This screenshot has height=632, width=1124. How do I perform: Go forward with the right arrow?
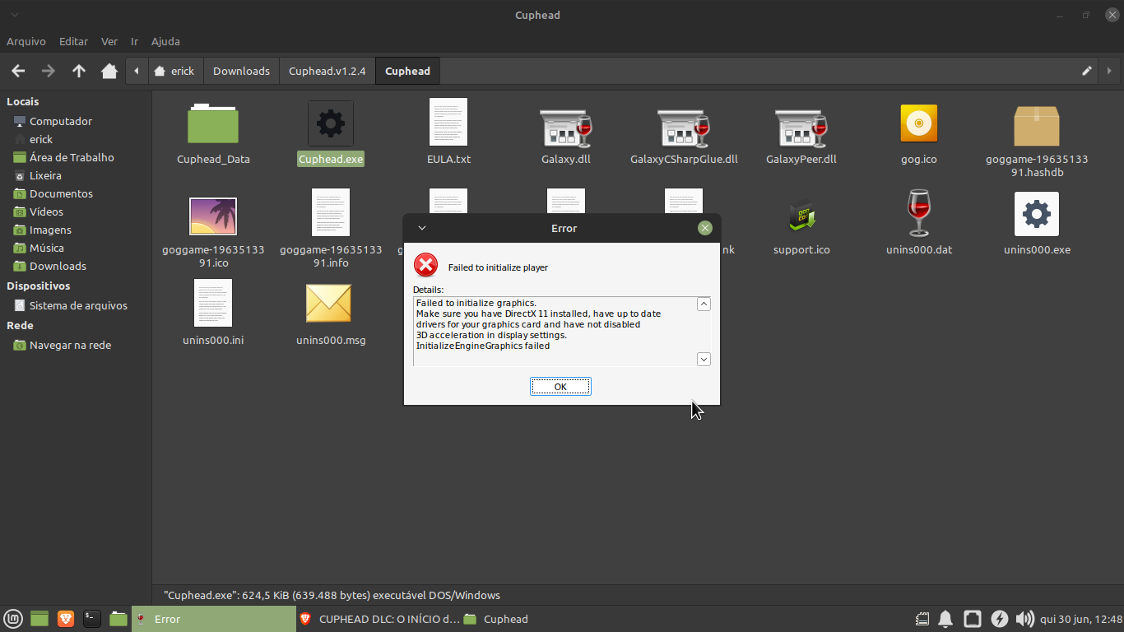click(x=49, y=71)
